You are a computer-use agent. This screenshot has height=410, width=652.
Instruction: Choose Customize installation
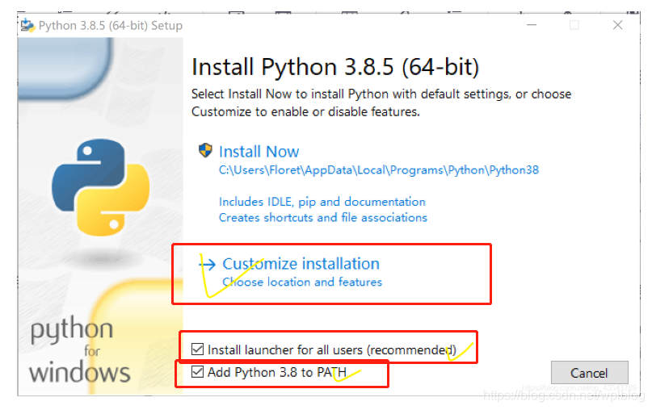coord(301,264)
